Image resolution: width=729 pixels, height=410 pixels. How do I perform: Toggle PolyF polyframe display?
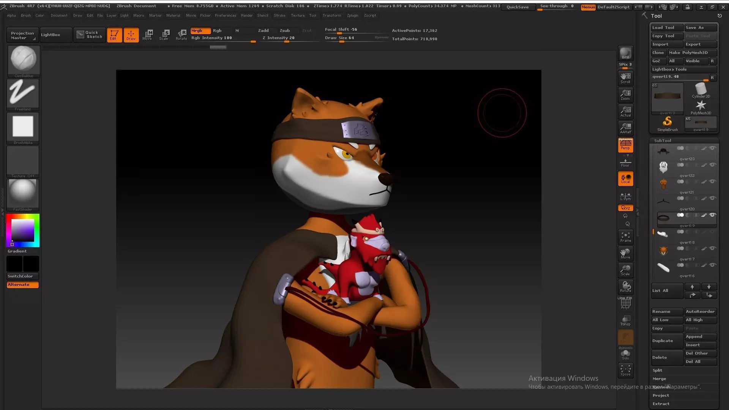pos(625,303)
